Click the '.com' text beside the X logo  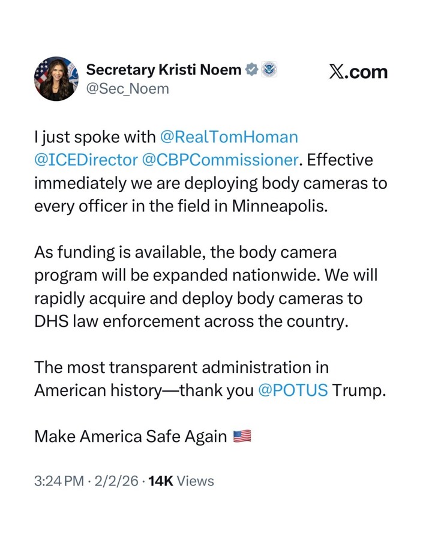click(x=368, y=72)
